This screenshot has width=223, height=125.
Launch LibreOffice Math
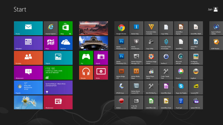pos(196,28)
